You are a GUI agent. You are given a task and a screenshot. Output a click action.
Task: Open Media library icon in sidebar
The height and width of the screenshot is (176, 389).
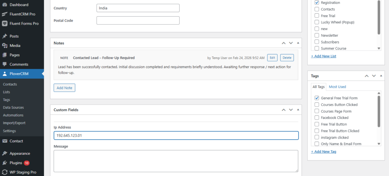point(5,45)
